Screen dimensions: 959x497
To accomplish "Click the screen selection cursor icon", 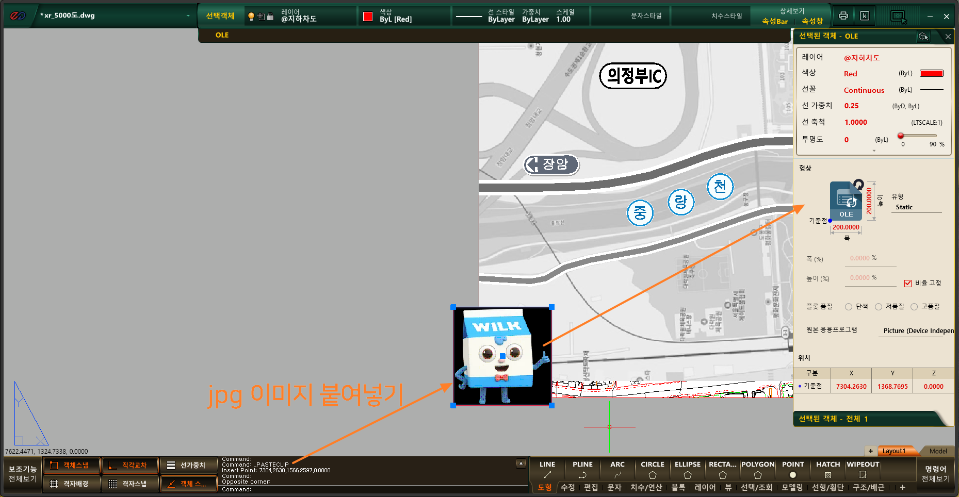I will point(899,17).
